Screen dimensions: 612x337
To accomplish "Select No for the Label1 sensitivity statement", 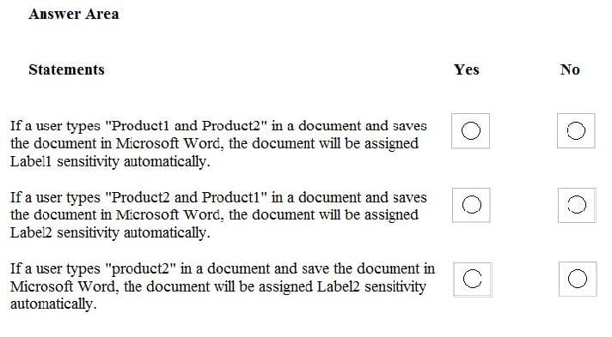I will (576, 130).
